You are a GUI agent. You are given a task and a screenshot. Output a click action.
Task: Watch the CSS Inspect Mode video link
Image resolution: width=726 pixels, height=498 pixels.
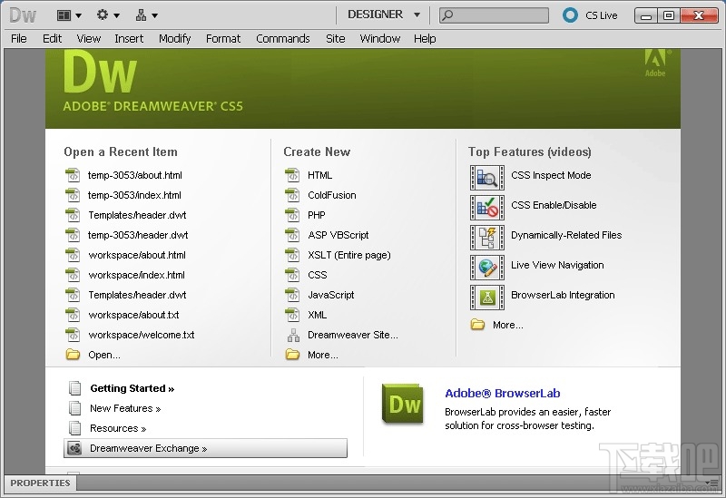click(x=551, y=175)
